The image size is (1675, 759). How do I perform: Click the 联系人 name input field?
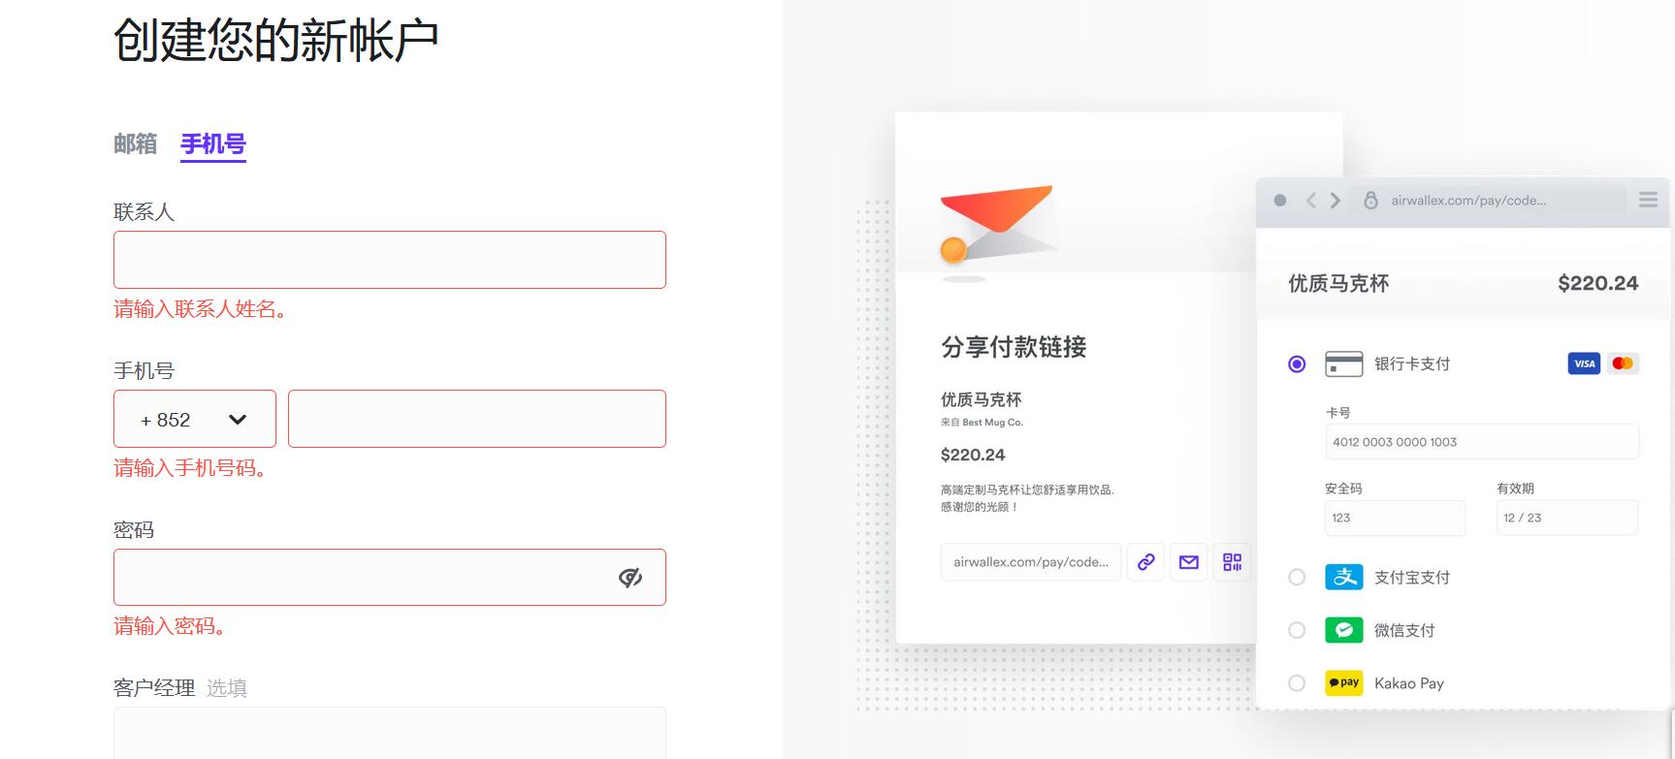[x=390, y=260]
